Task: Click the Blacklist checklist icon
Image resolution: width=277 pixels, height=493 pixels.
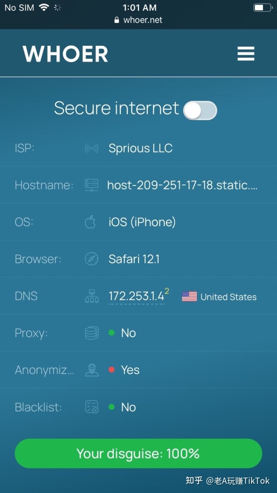Action: click(x=92, y=407)
